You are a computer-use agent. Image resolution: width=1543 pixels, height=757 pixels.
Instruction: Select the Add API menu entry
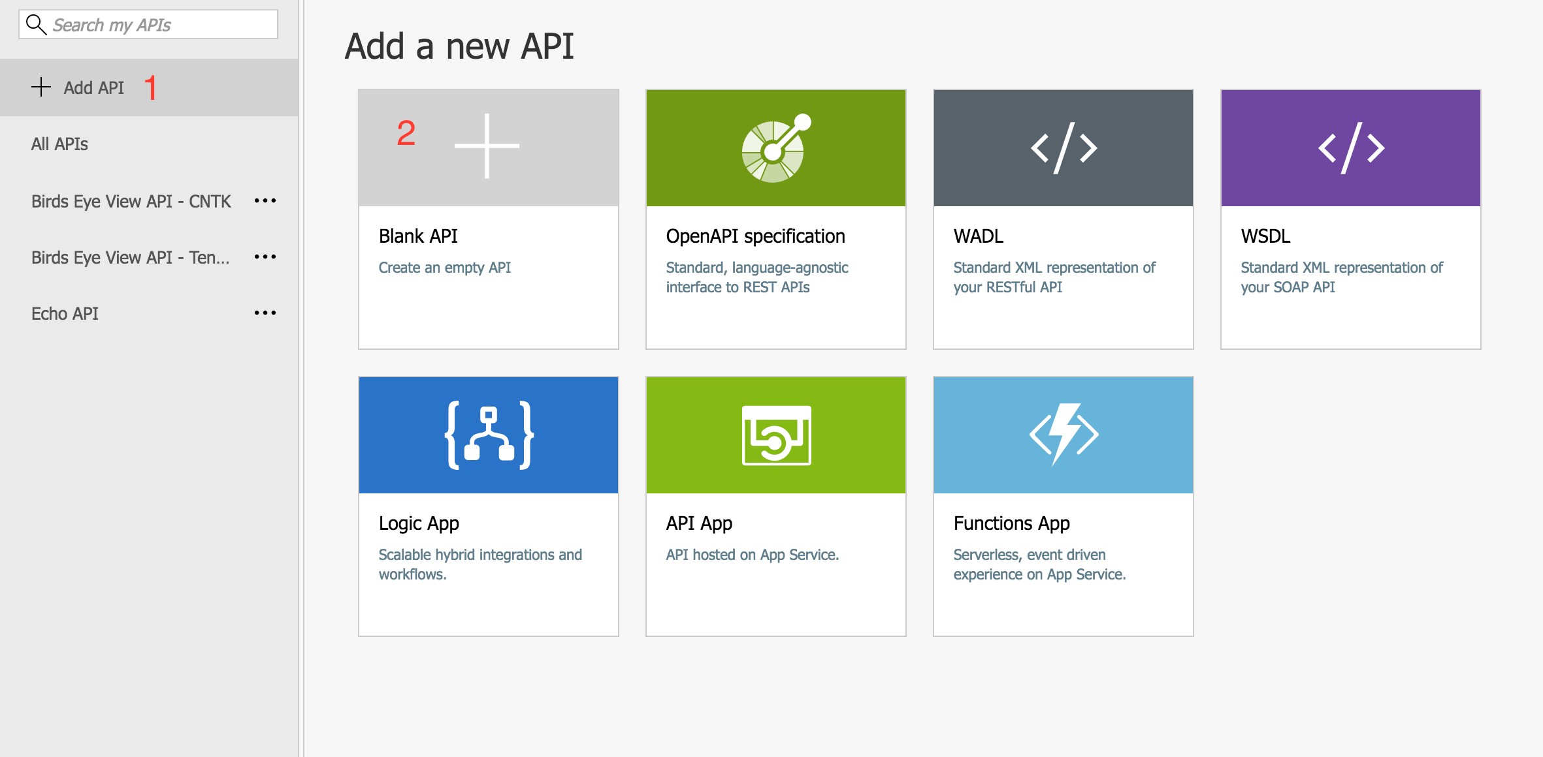94,87
